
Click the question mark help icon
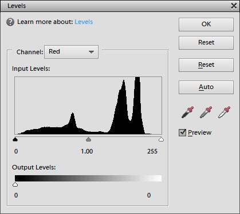10,22
